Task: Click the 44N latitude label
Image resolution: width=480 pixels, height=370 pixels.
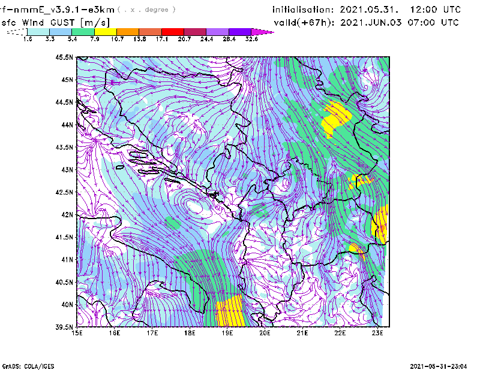Action: (x=67, y=125)
